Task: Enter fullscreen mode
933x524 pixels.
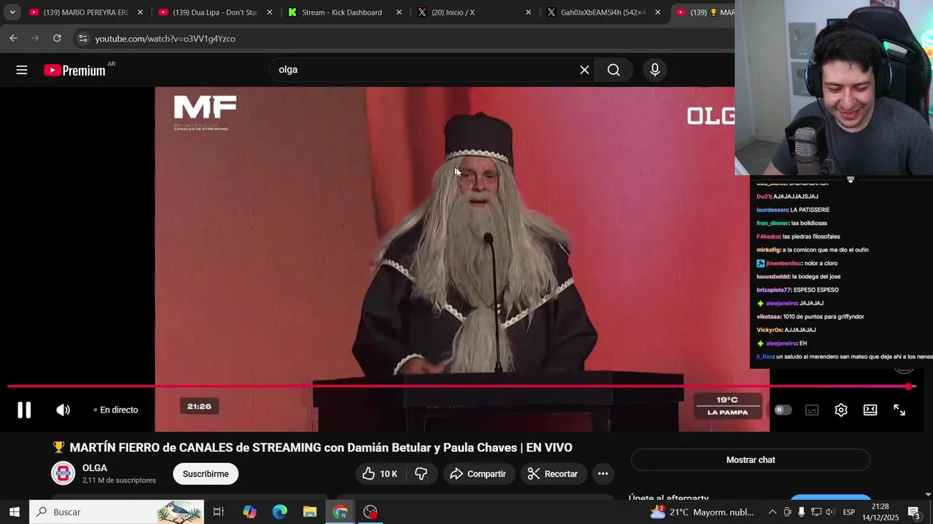Action: coord(899,410)
